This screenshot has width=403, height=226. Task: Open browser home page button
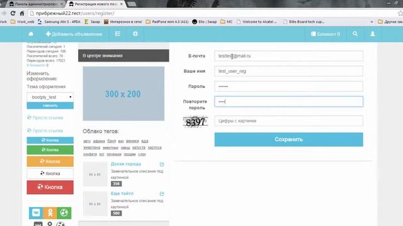[22, 13]
